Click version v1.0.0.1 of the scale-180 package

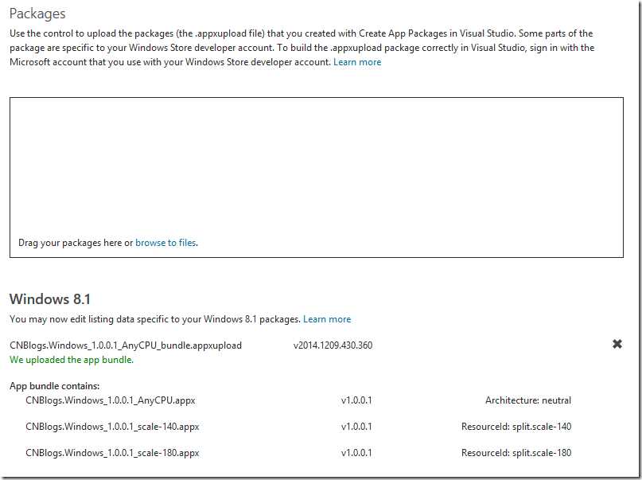(356, 453)
